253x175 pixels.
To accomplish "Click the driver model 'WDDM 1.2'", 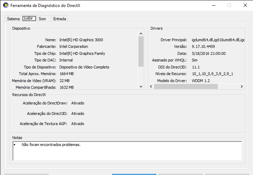I will coord(201,81).
